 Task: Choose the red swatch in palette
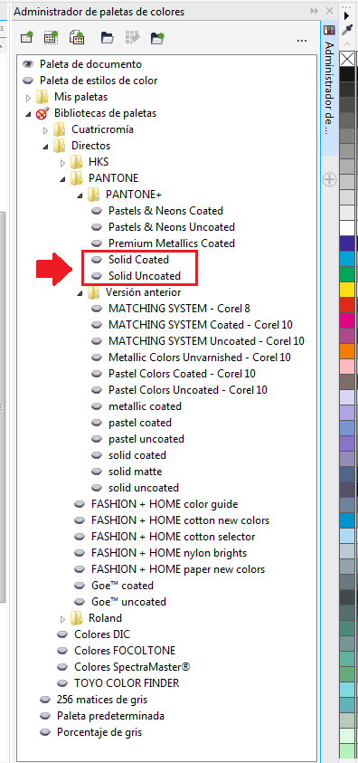pos(347,304)
